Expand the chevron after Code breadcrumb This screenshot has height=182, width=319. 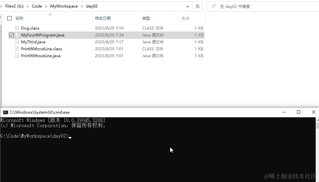(x=46, y=6)
